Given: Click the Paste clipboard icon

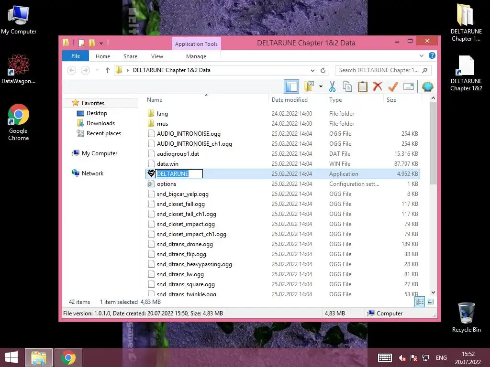Looking at the screenshot, I should 363,87.
